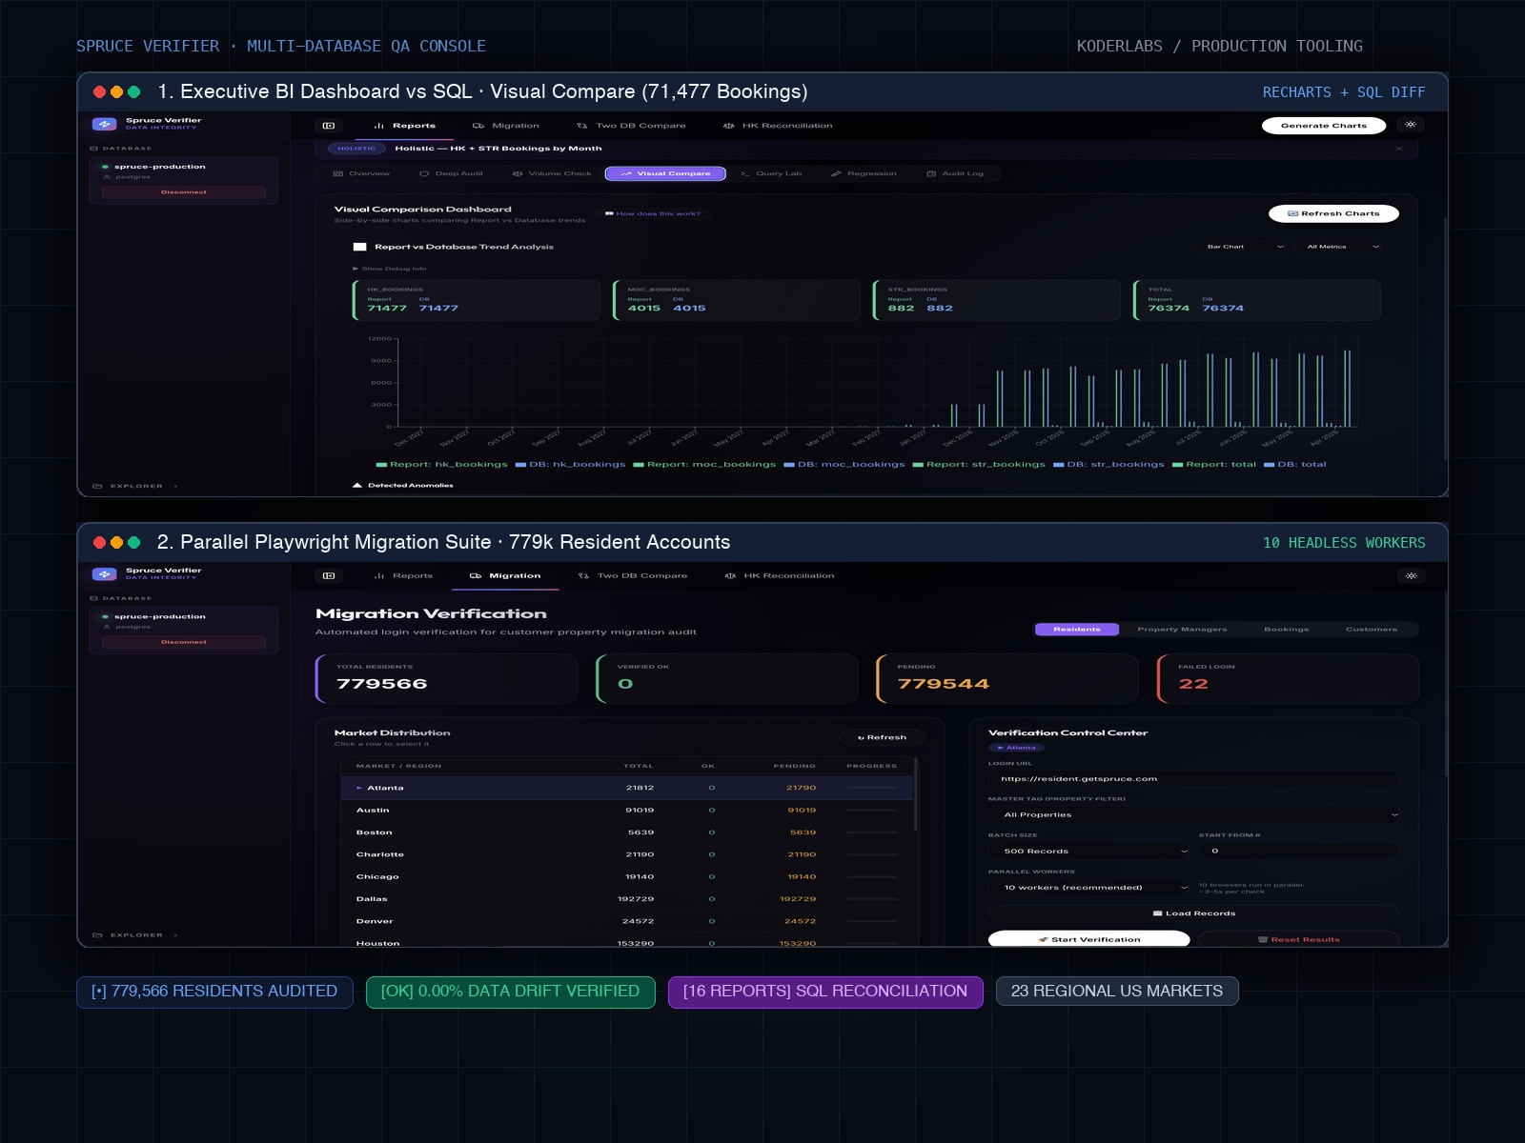Select the Charlotte market row
The height and width of the screenshot is (1143, 1525).
point(626,854)
